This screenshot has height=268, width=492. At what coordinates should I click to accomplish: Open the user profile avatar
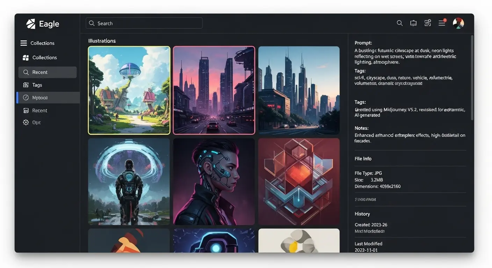click(458, 23)
